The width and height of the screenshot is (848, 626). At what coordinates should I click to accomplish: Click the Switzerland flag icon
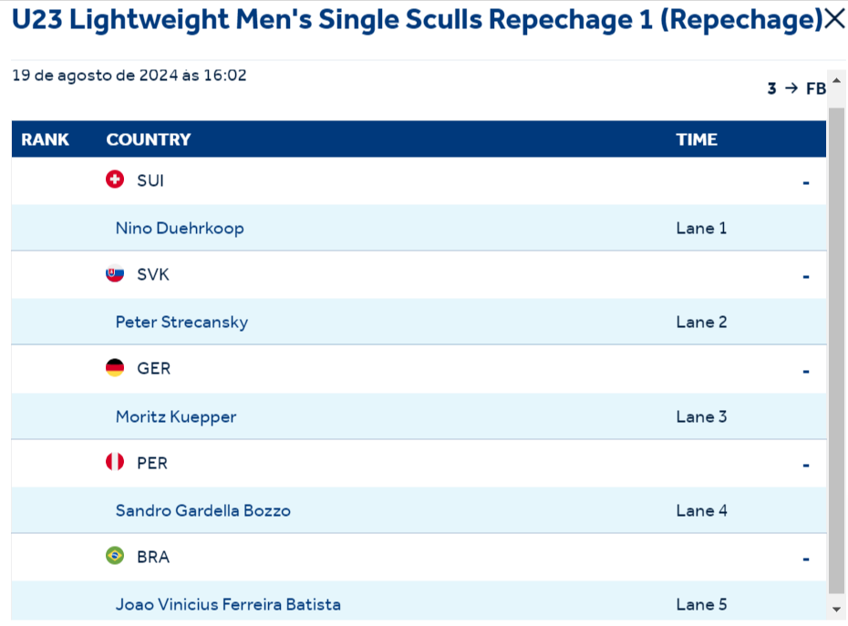coord(115,180)
